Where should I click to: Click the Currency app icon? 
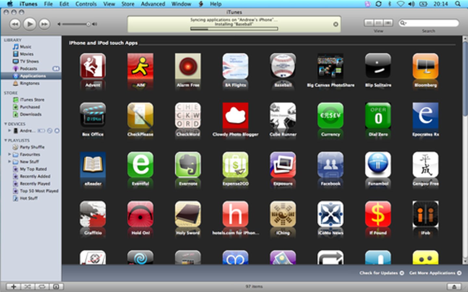click(x=330, y=115)
